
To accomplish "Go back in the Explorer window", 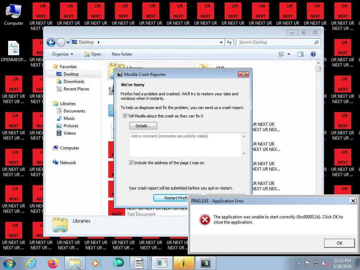I will pyautogui.click(x=51, y=42).
